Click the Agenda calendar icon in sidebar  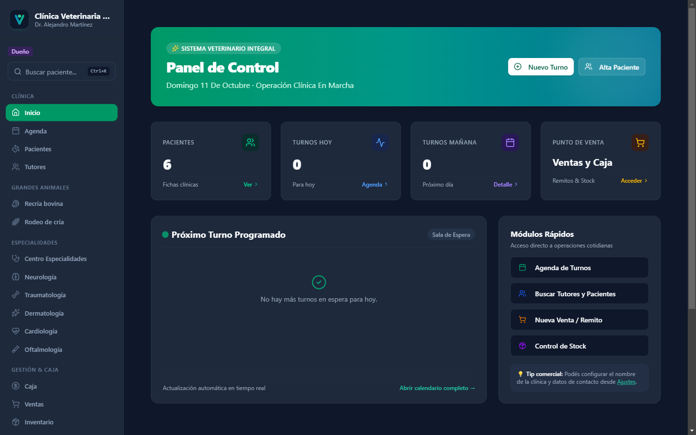[15, 131]
